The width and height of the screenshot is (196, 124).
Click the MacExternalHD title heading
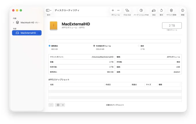[76, 24]
